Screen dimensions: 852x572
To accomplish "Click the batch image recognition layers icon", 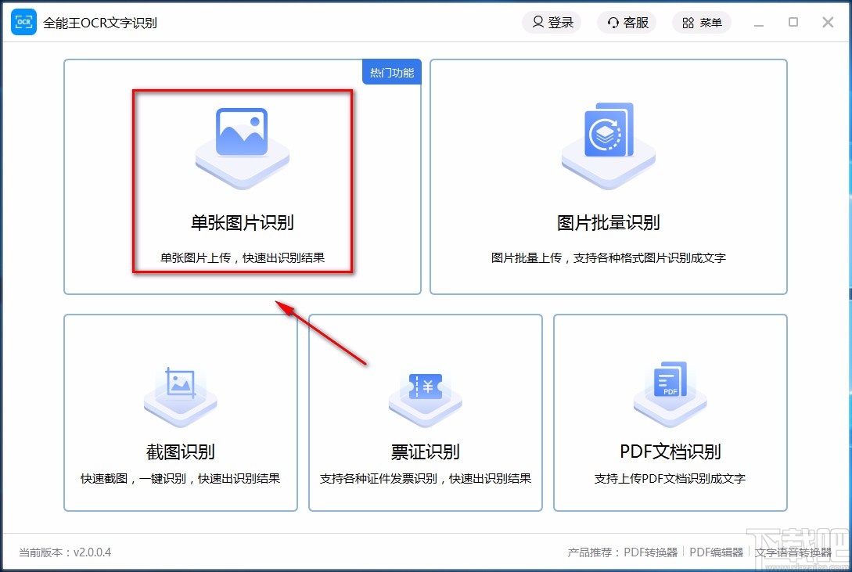I will tap(608, 146).
